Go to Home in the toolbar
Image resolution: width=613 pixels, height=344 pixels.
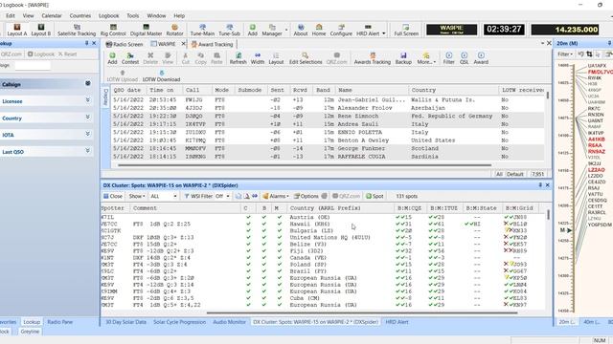point(319,30)
